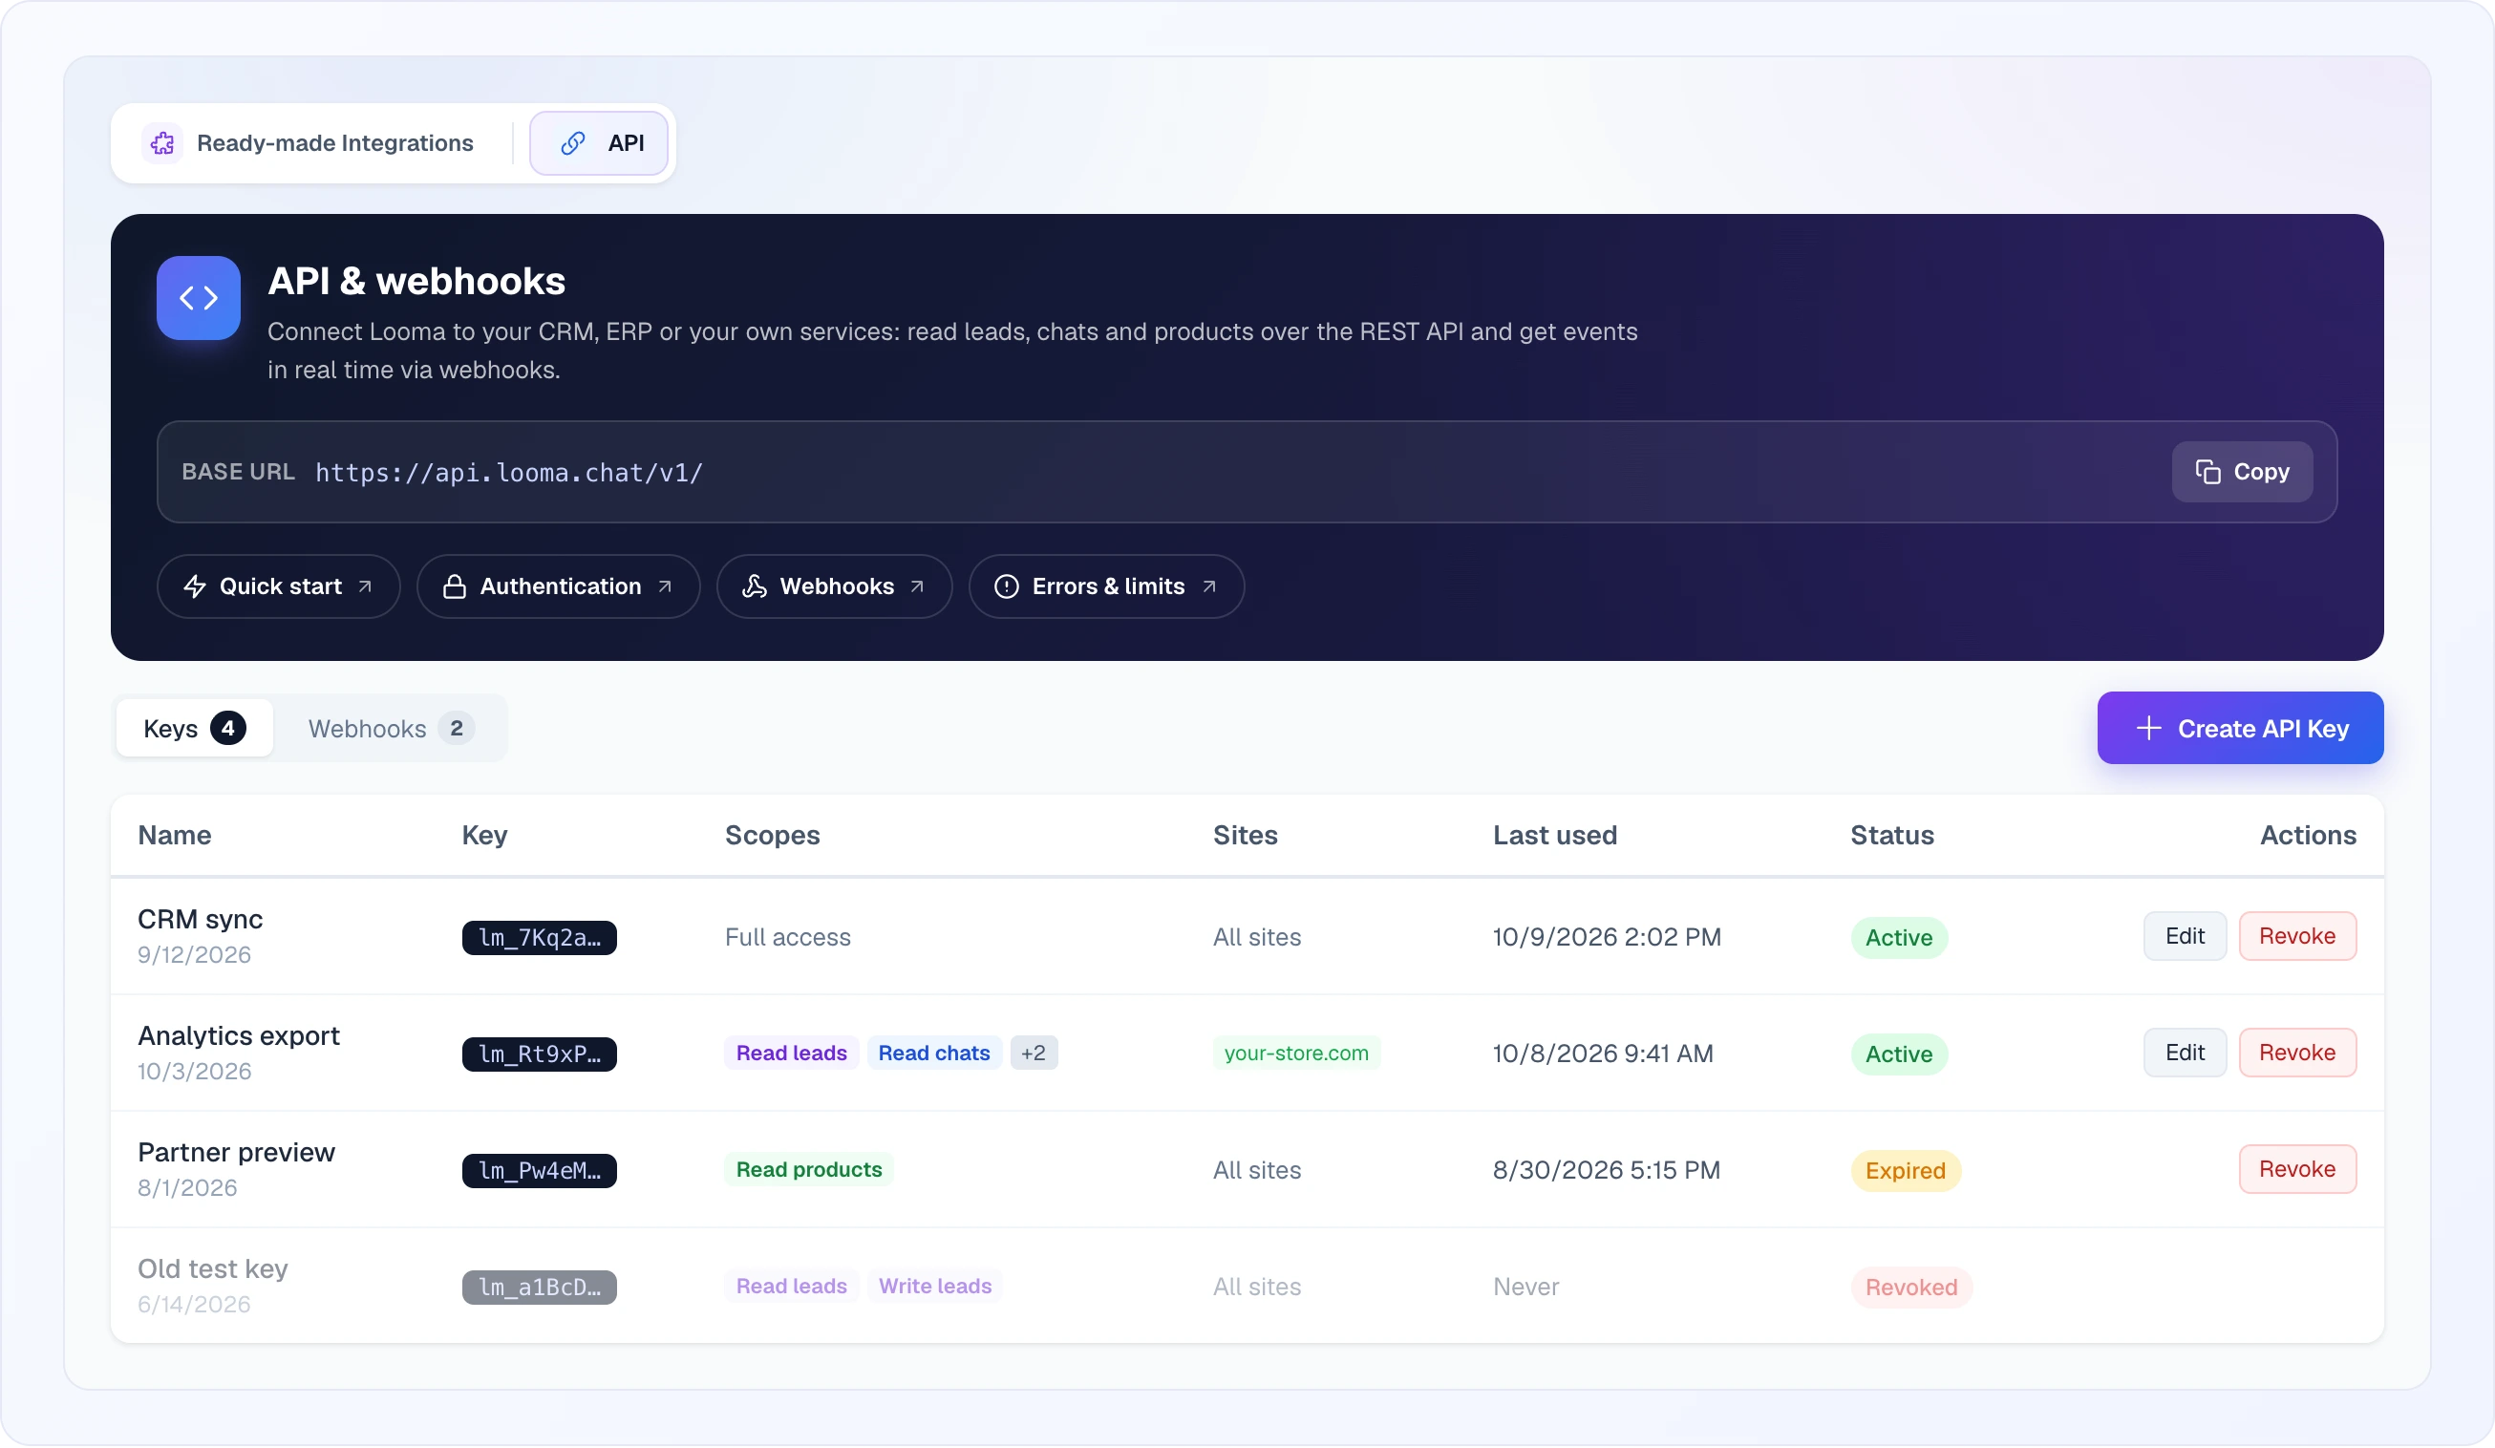Viewport: 2495px width, 1448px height.
Task: Click the Read products scope tag
Action: 809,1171
